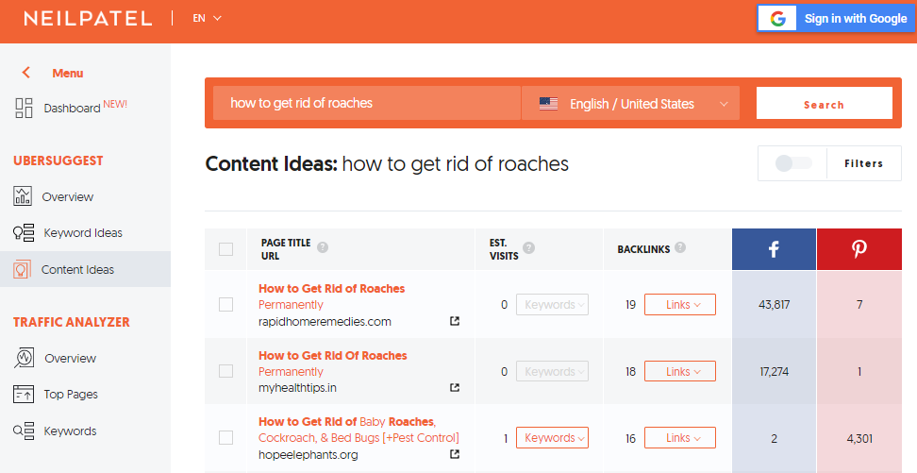
Task: Select Content Ideas in sidebar
Action: (x=86, y=269)
